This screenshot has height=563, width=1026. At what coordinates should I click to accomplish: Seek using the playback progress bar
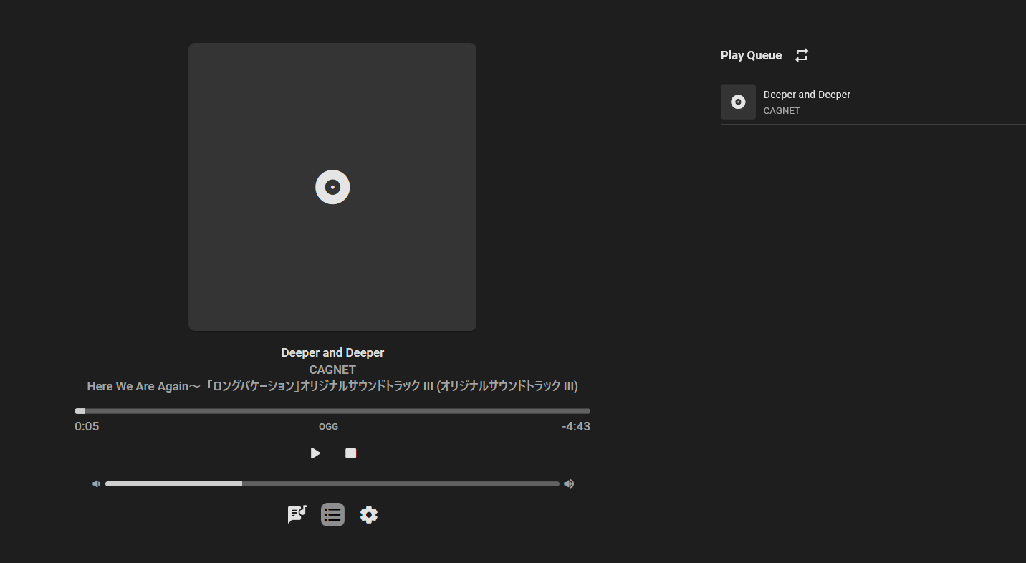332,410
